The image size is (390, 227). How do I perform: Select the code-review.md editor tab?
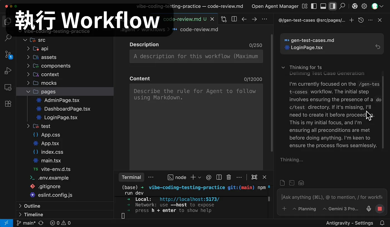[182, 19]
